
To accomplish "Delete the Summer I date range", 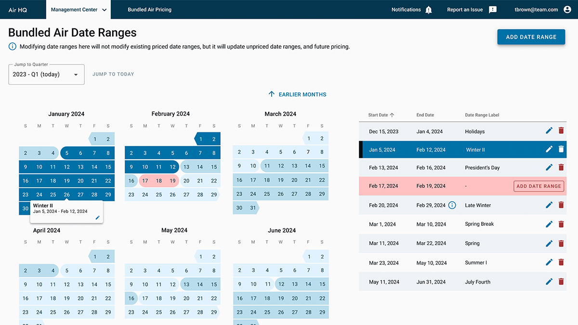I will [561, 262].
